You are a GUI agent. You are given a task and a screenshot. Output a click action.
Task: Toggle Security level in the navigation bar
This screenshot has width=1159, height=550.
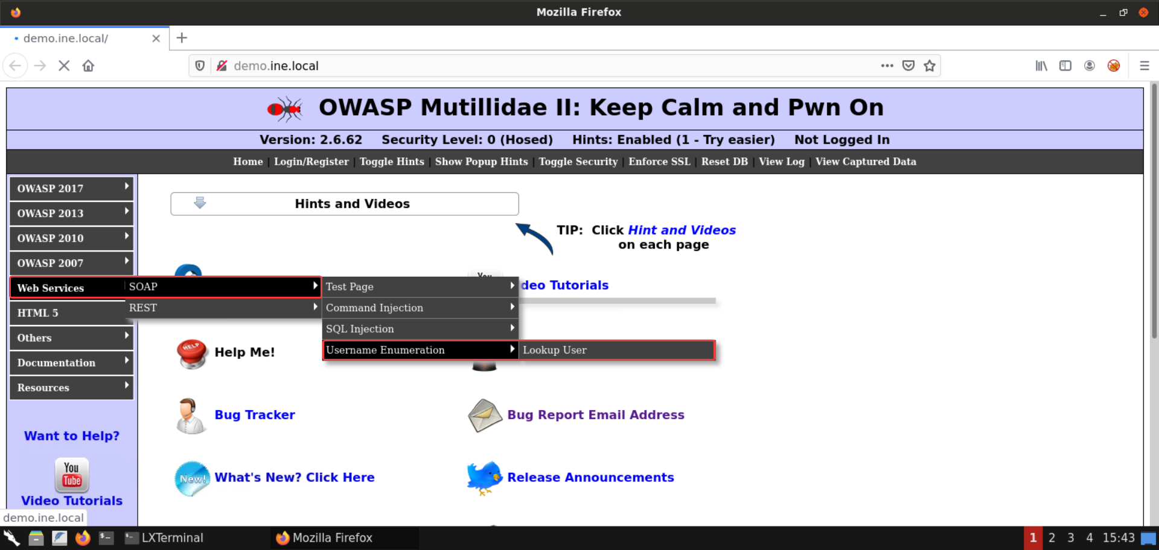[x=578, y=162]
